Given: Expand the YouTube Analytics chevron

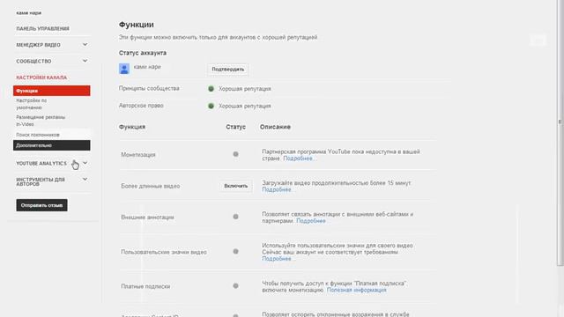Looking at the screenshot, I should coord(85,163).
